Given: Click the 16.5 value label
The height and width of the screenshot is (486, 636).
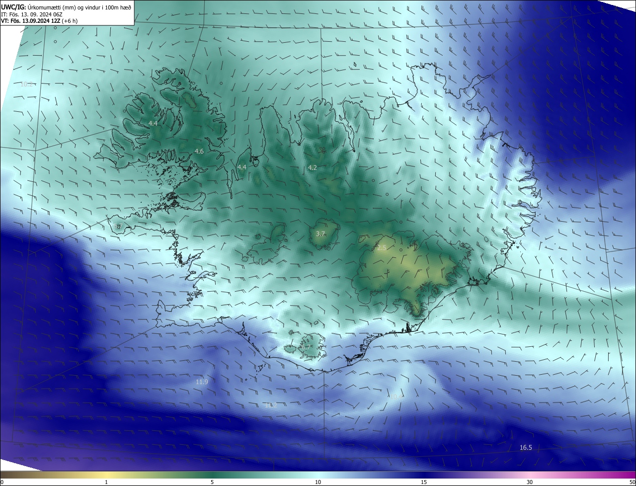Looking at the screenshot, I should point(526,448).
